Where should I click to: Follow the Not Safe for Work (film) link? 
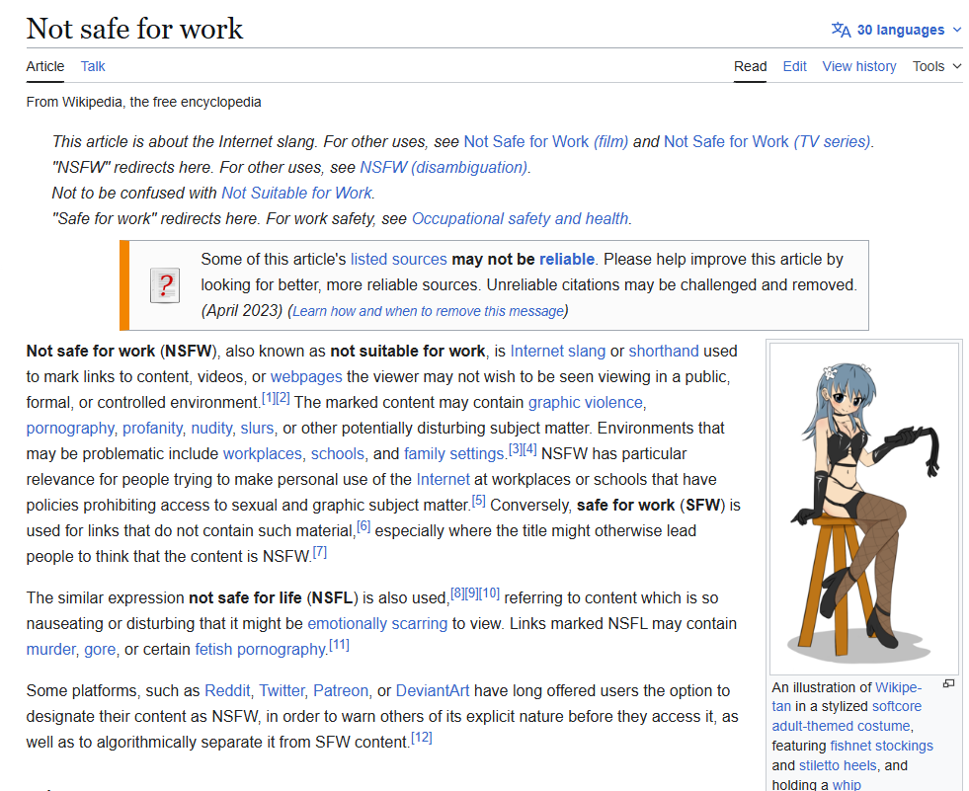click(x=545, y=141)
